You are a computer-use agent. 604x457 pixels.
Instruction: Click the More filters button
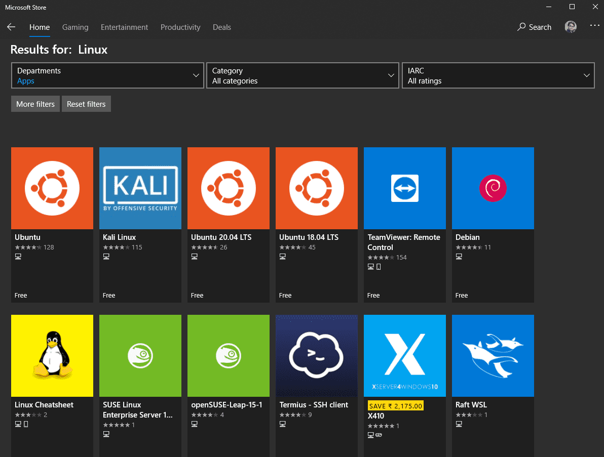point(35,104)
